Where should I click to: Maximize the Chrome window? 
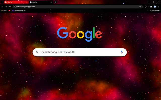pos(154,2)
